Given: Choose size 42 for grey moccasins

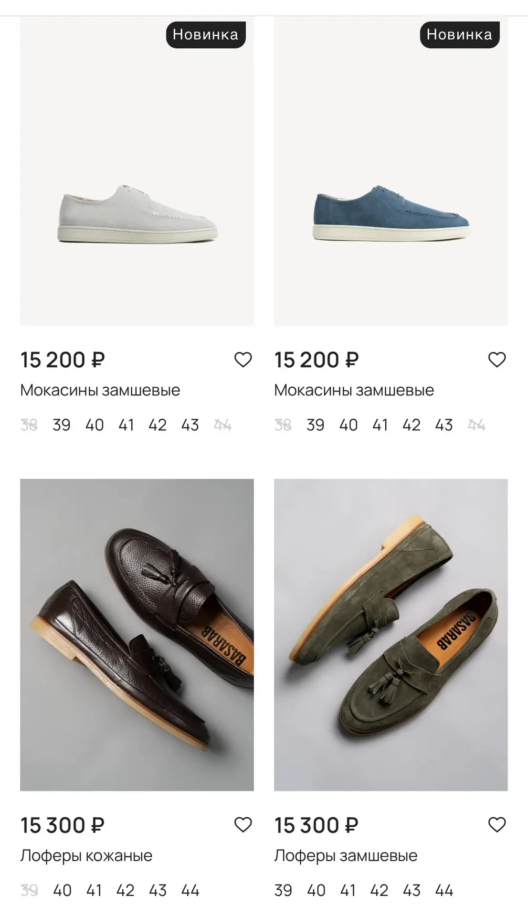Looking at the screenshot, I should (x=158, y=425).
